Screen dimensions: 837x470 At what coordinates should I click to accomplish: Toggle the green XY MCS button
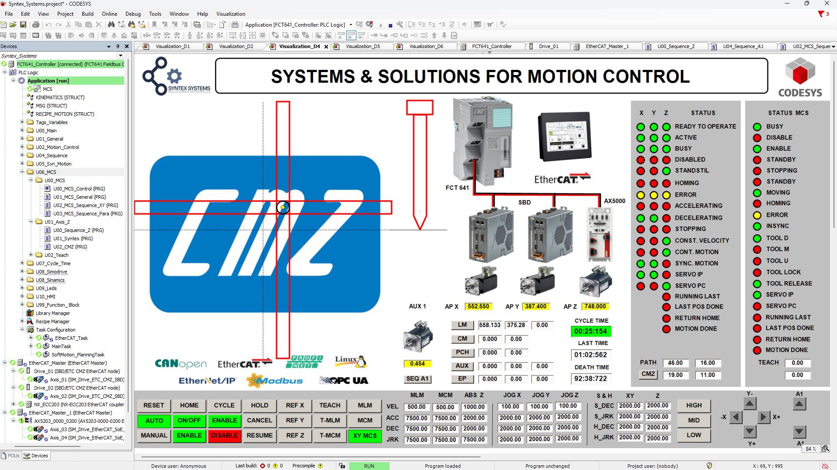[x=365, y=436]
